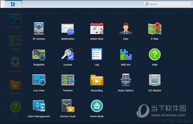
Task: Open the Log app
Action: click(x=97, y=57)
